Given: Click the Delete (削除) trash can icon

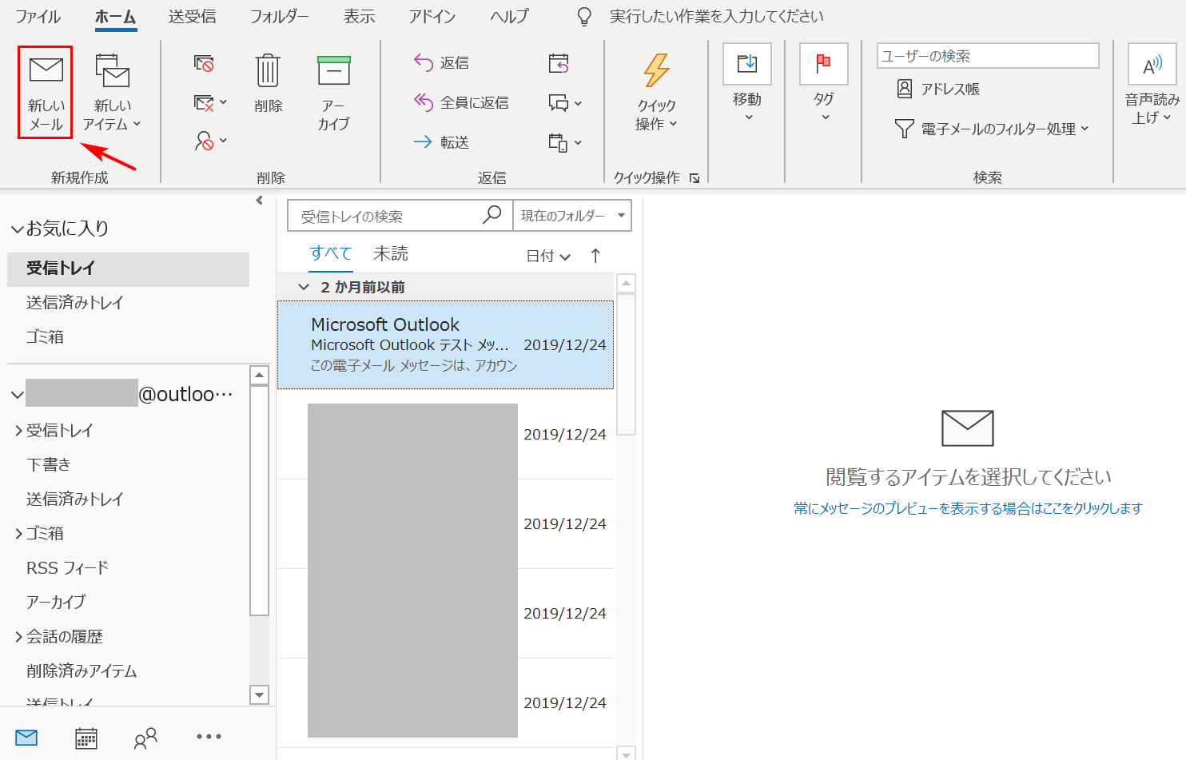Looking at the screenshot, I should pyautogui.click(x=268, y=71).
